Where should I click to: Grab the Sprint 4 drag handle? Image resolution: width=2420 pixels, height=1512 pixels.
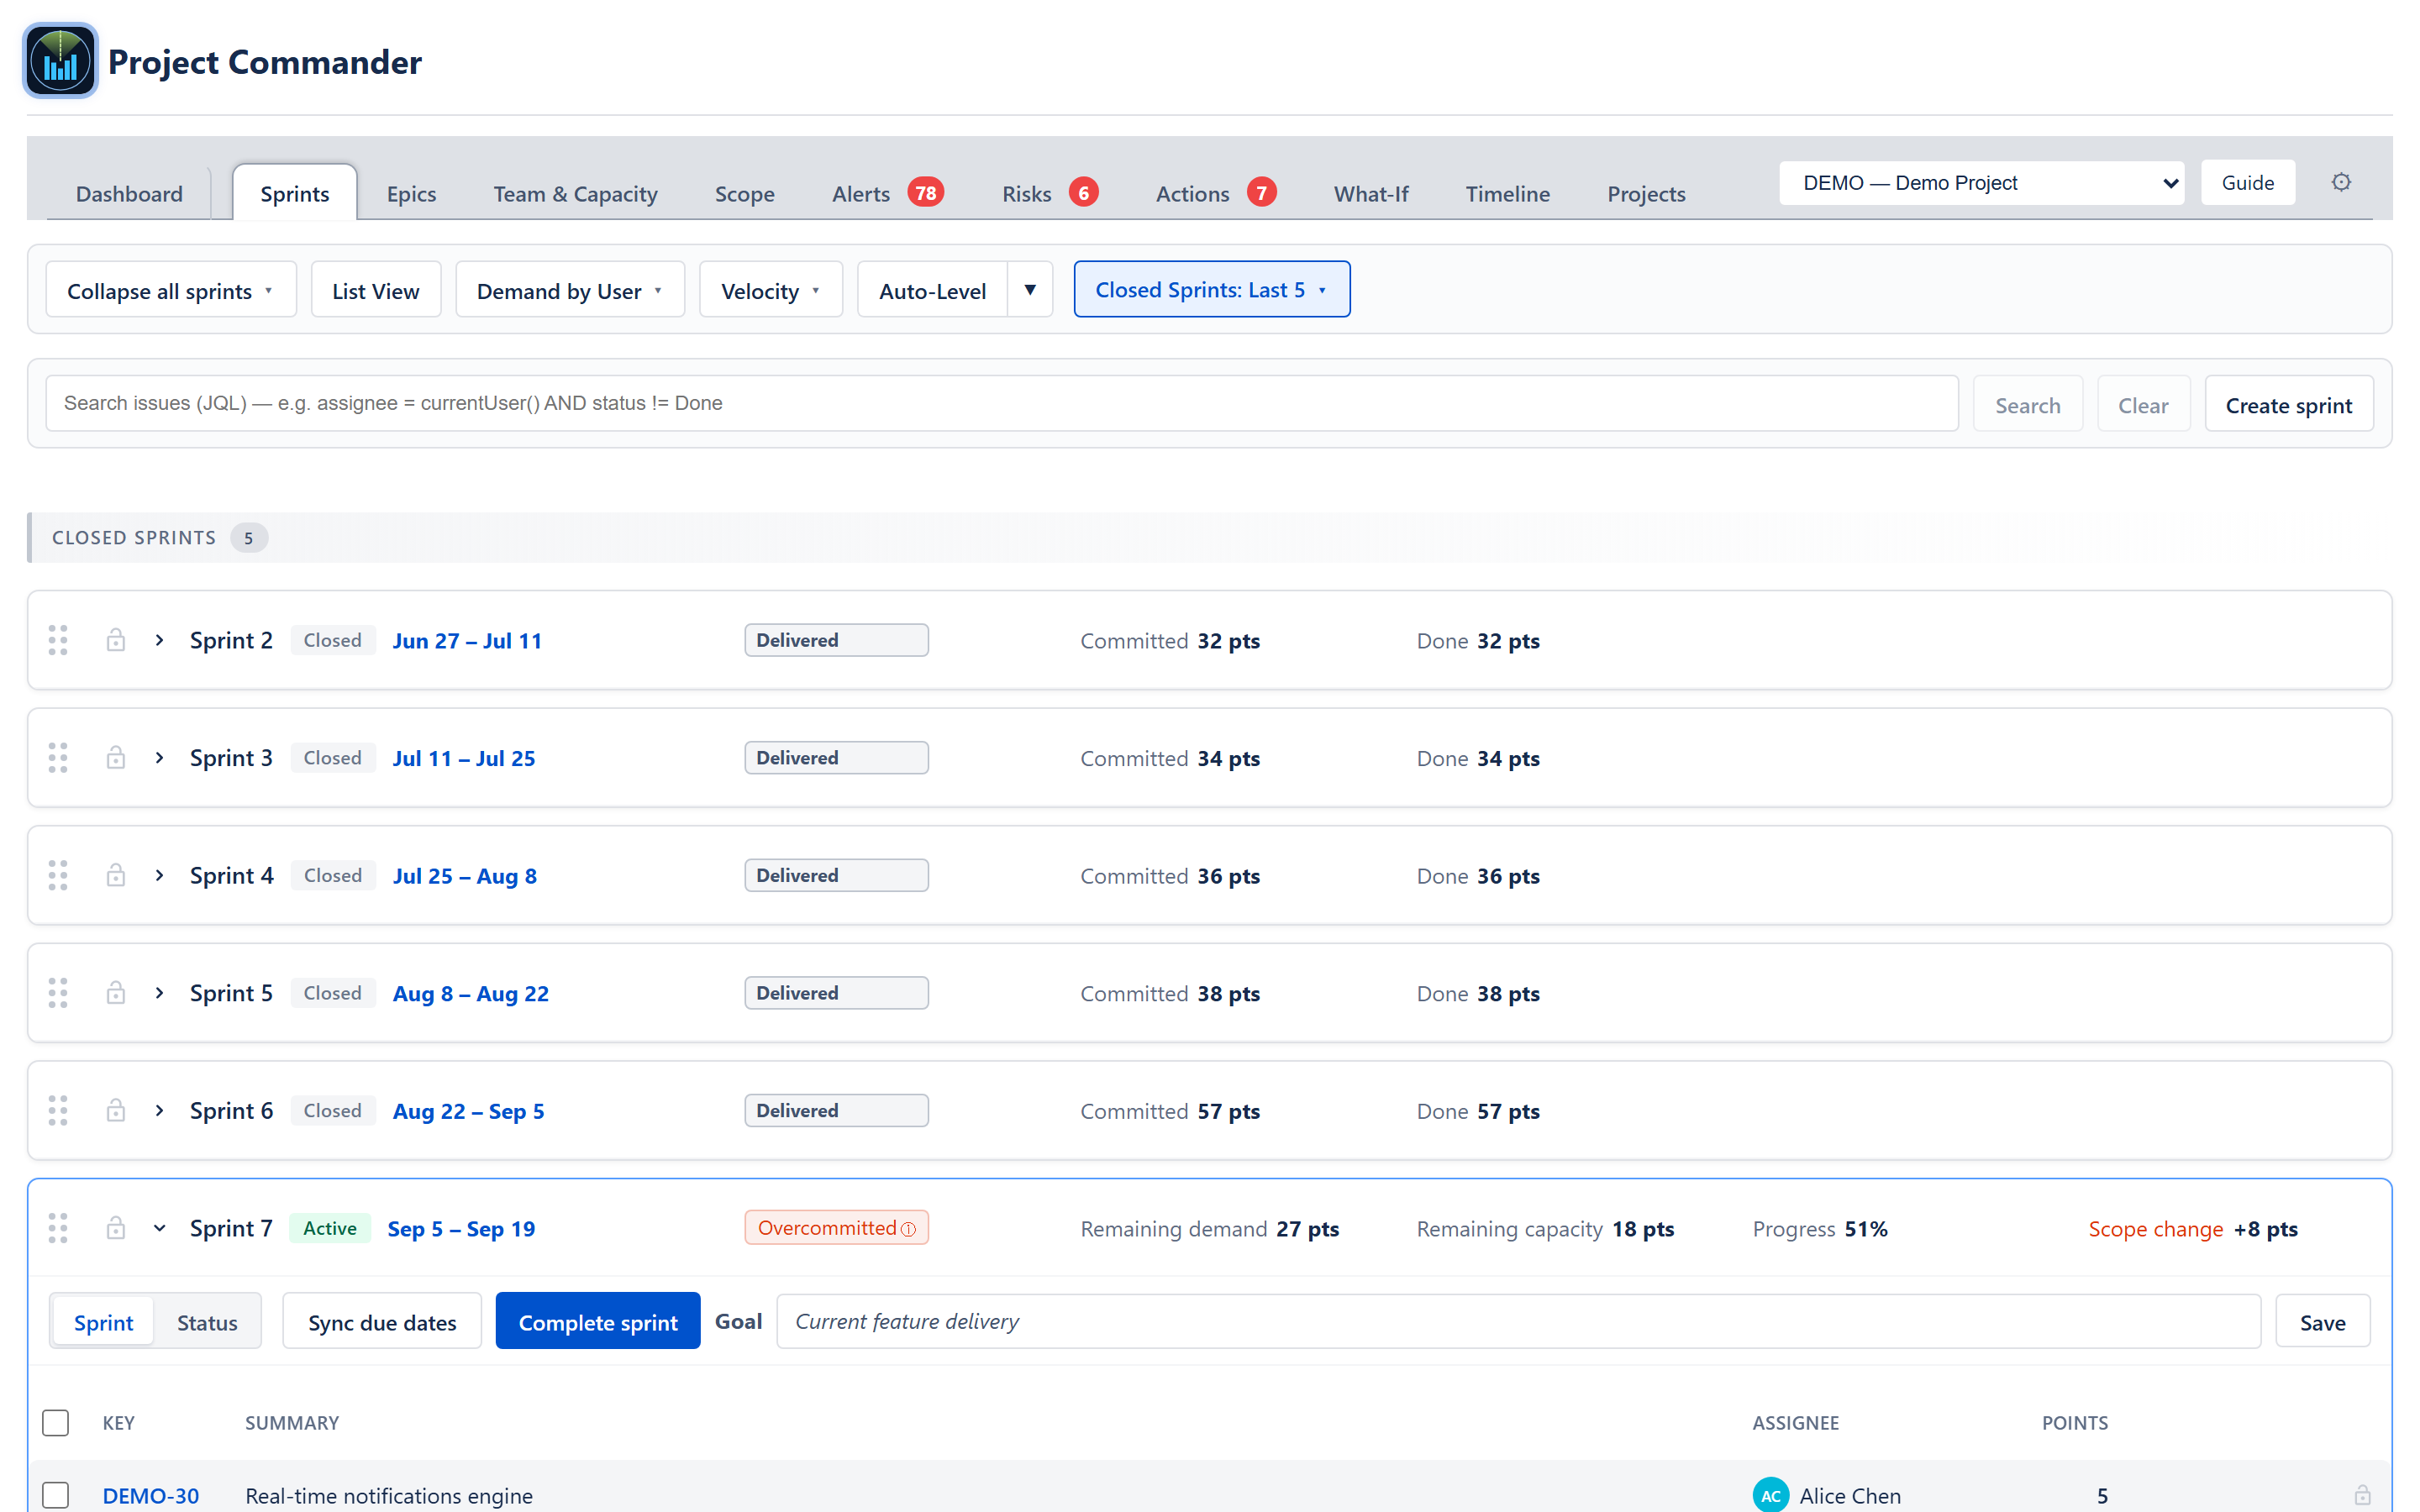coord(58,875)
